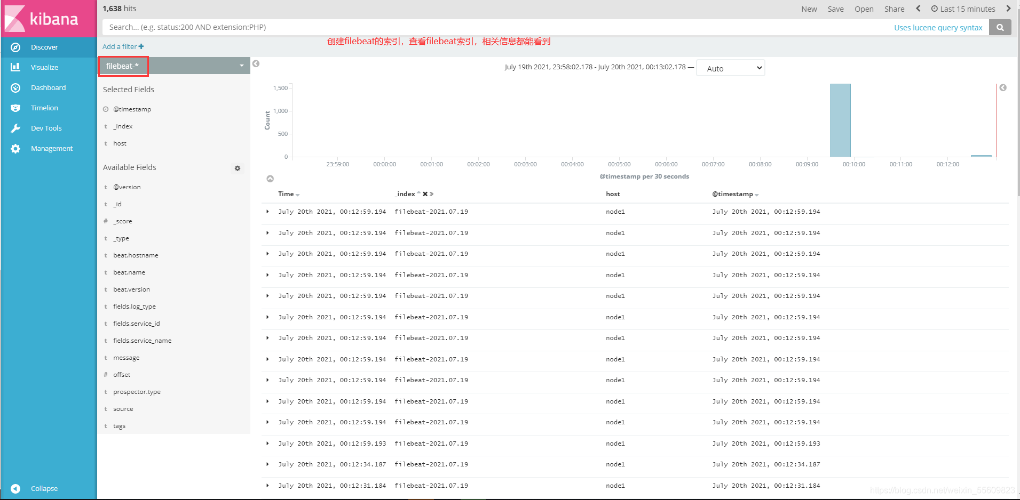The height and width of the screenshot is (500, 1020).
Task: Move _index column right arrows
Action: (x=431, y=194)
